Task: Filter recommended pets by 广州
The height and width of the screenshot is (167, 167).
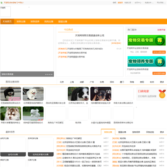Action: point(92,82)
